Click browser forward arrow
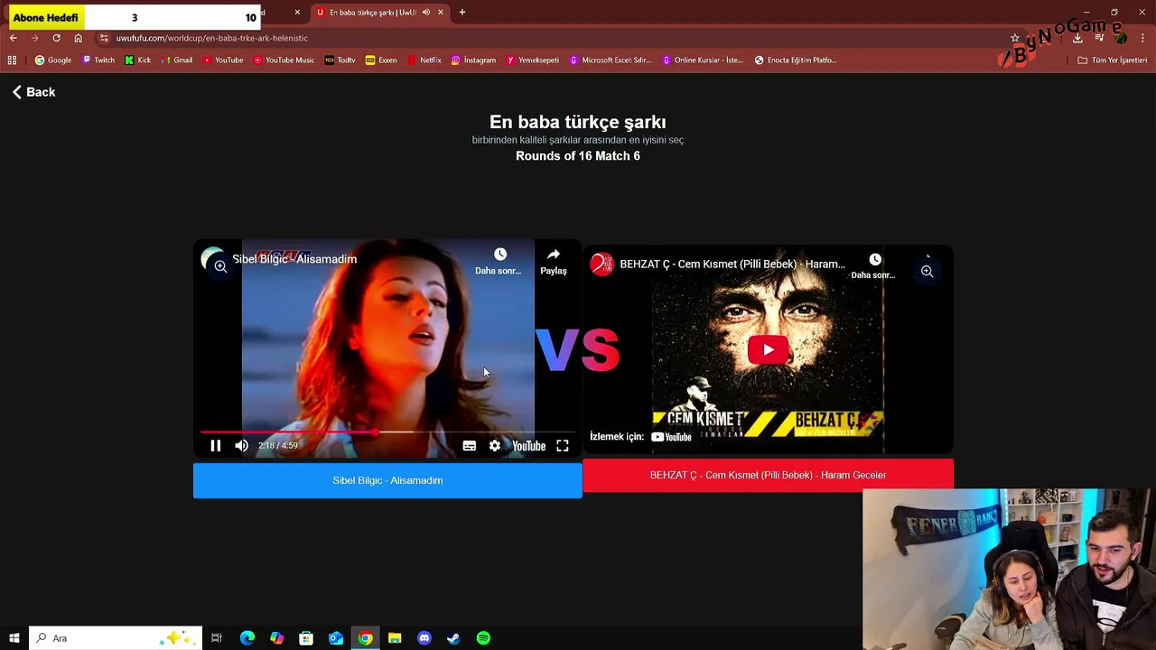The height and width of the screenshot is (650, 1156). (x=34, y=38)
